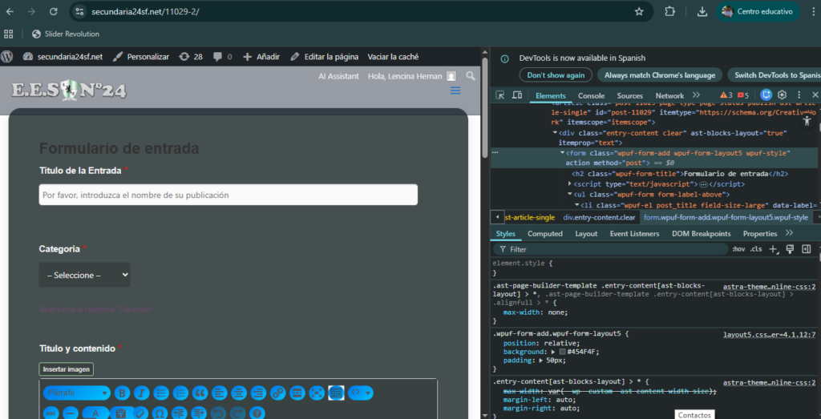Insert a blockquote using the quote icon
This screenshot has width=821, height=419.
(x=200, y=393)
